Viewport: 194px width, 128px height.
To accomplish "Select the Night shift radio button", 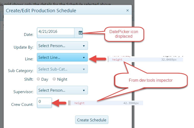I will point(54,79).
